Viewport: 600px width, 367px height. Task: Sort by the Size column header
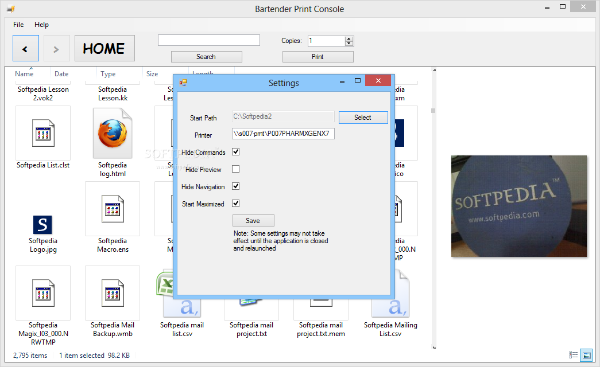pyautogui.click(x=152, y=74)
